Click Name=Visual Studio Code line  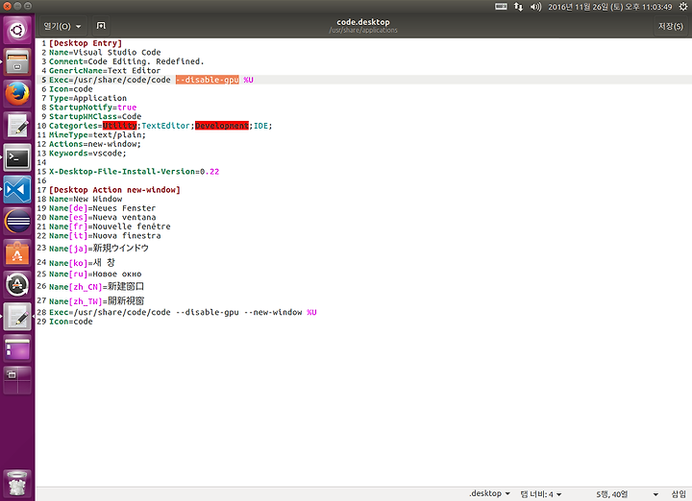(105, 53)
